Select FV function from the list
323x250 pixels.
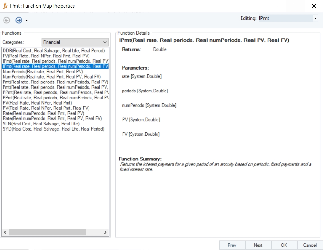point(46,56)
